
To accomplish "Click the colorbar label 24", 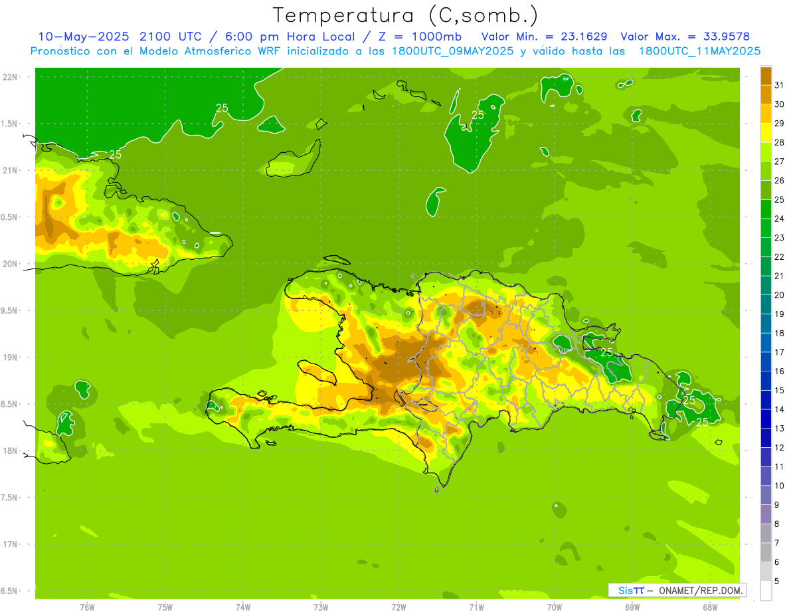I will coord(779,219).
